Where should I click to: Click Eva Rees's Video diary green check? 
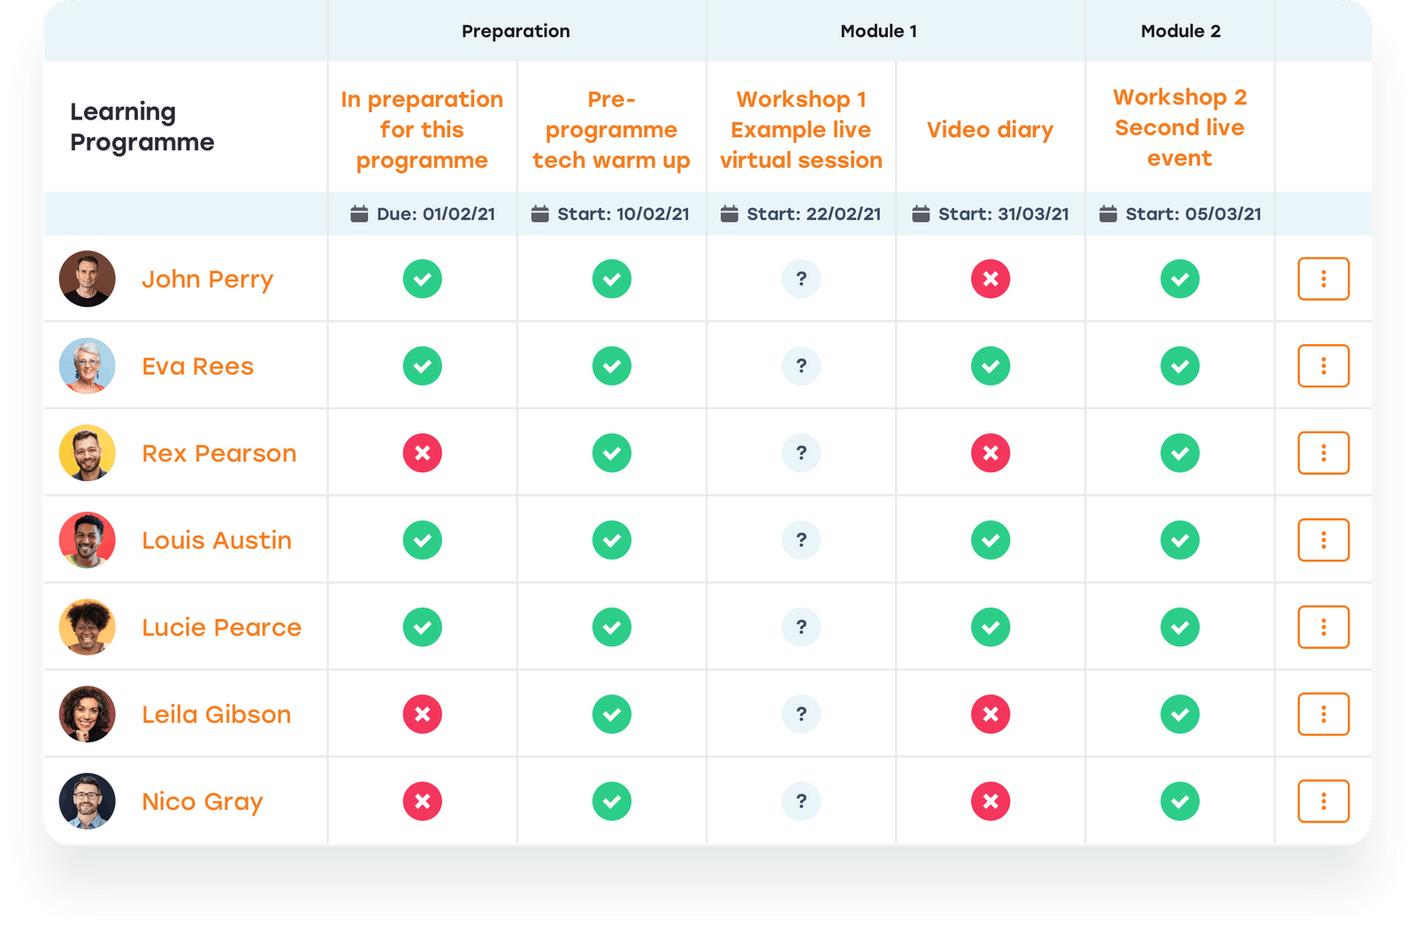[990, 365]
